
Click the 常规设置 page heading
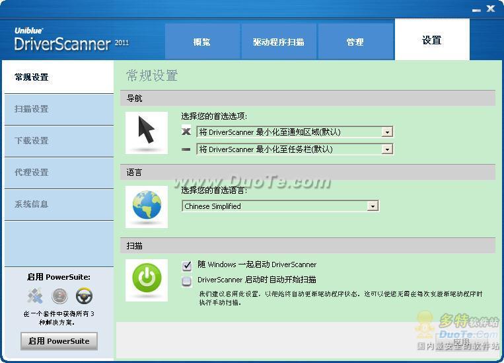152,75
